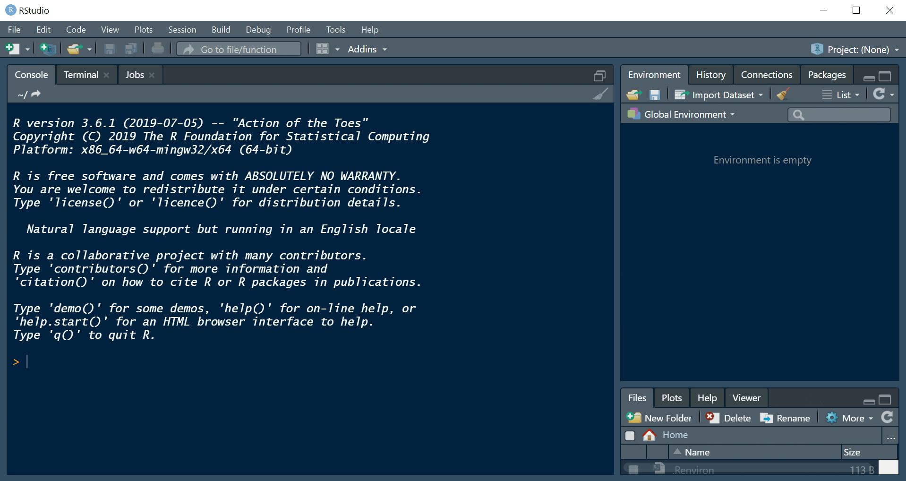This screenshot has width=906, height=481.
Task: Click the New File icon in toolbar
Action: pos(12,49)
